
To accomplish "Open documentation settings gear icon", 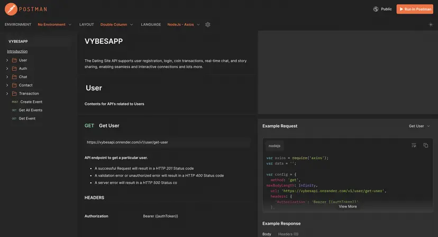I will [208, 24].
